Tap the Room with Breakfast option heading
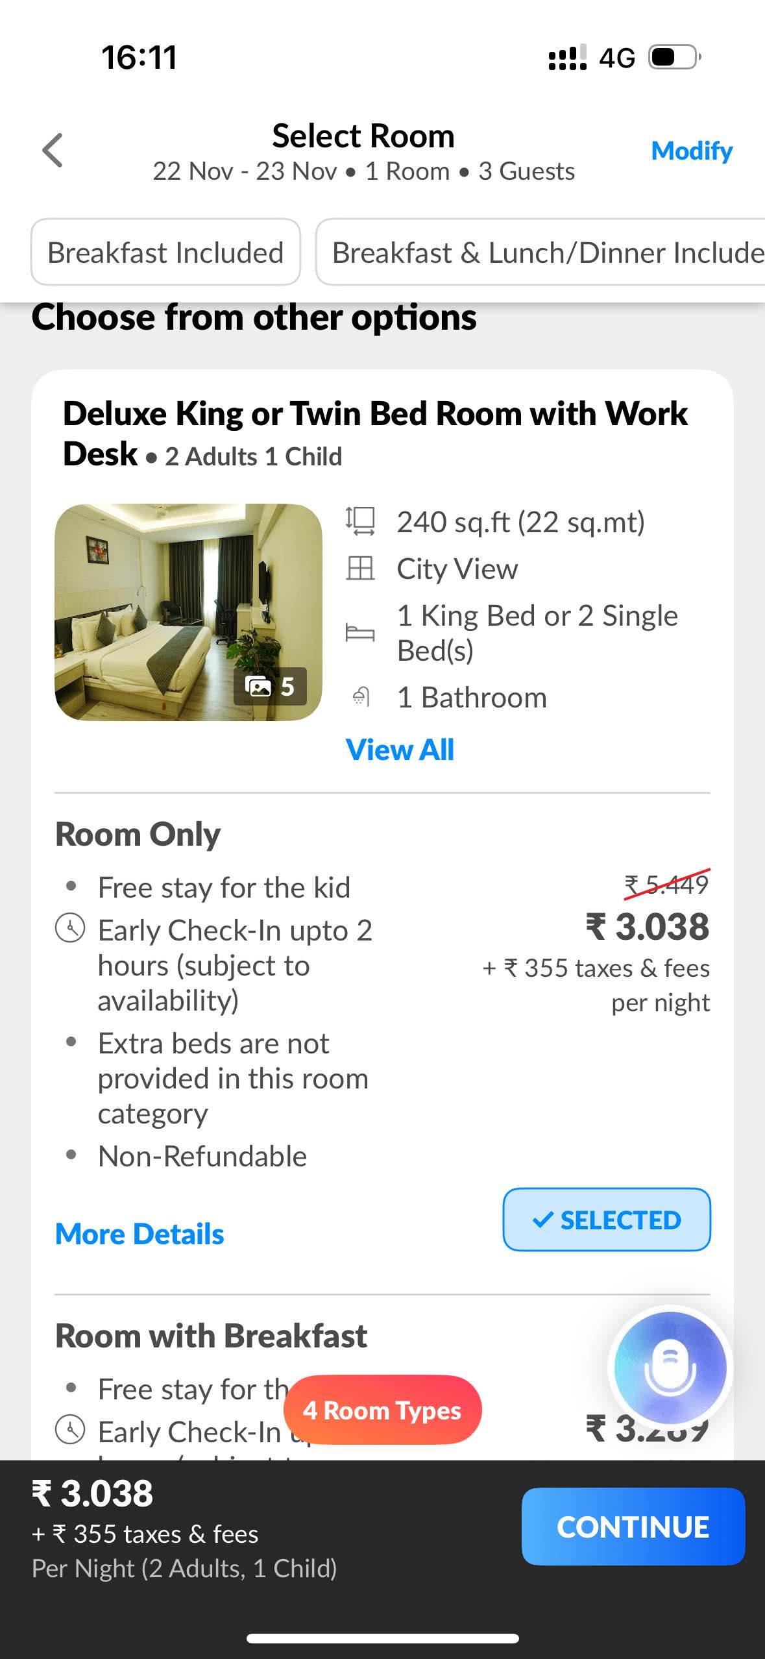 tap(212, 1336)
